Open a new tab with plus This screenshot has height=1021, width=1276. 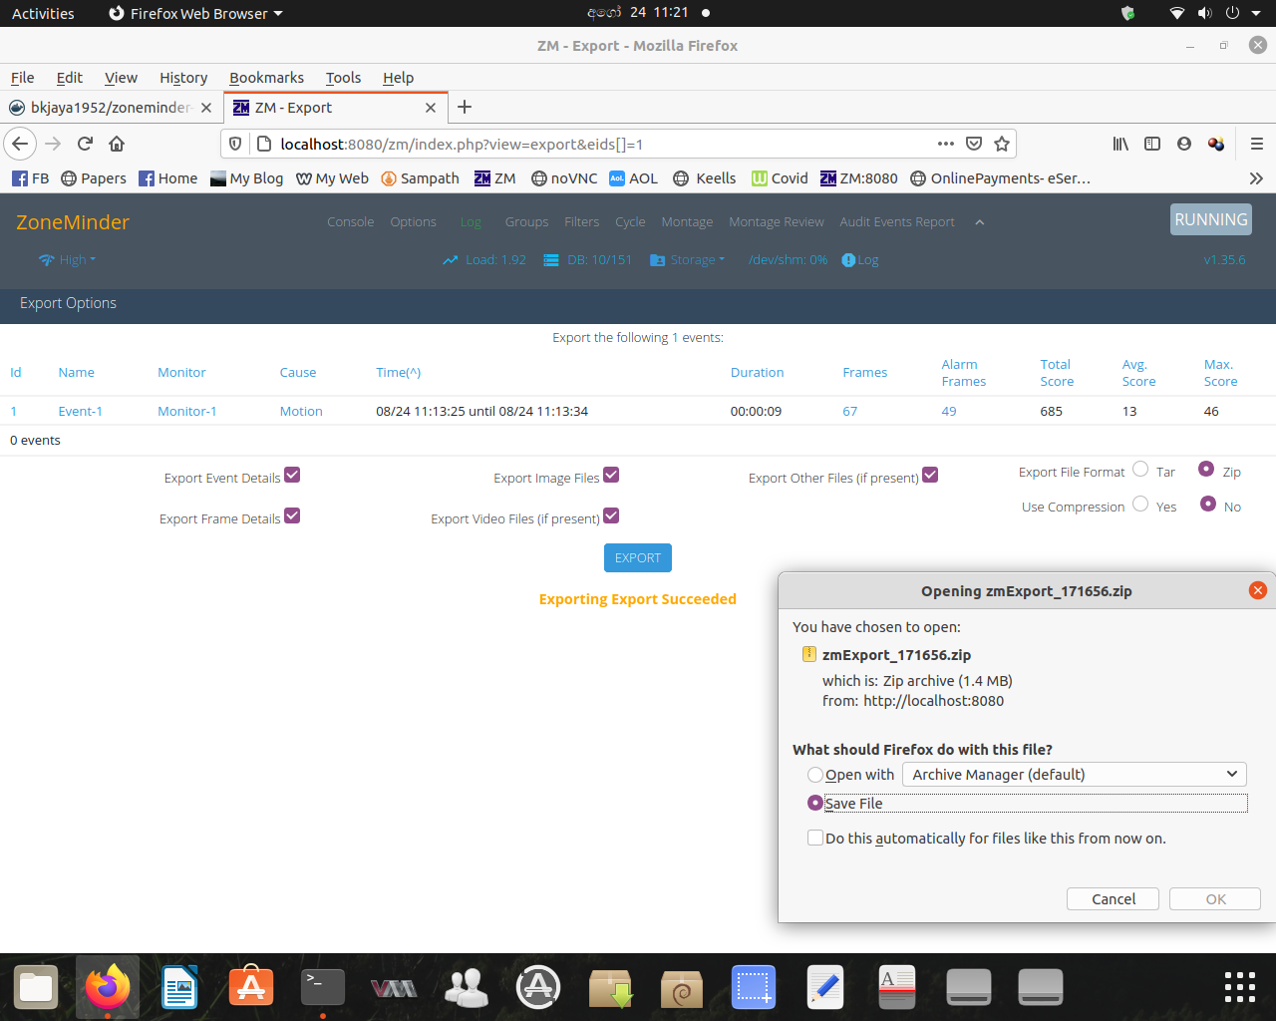465,107
